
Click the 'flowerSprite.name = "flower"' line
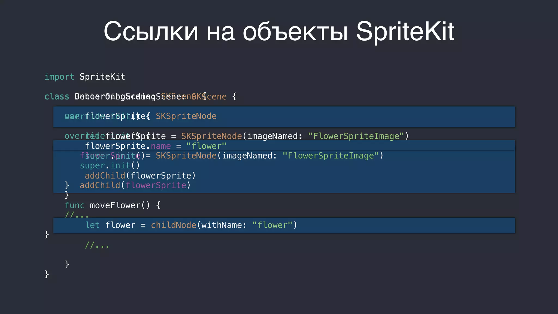[156, 146]
